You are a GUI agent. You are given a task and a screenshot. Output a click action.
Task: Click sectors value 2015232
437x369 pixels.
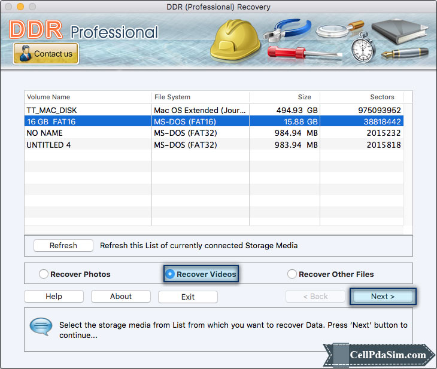click(x=384, y=133)
